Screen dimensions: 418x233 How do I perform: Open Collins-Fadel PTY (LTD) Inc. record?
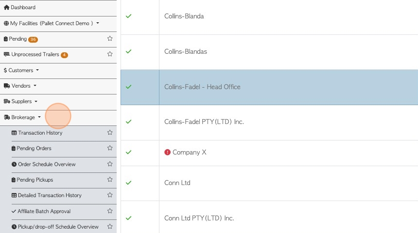(204, 122)
